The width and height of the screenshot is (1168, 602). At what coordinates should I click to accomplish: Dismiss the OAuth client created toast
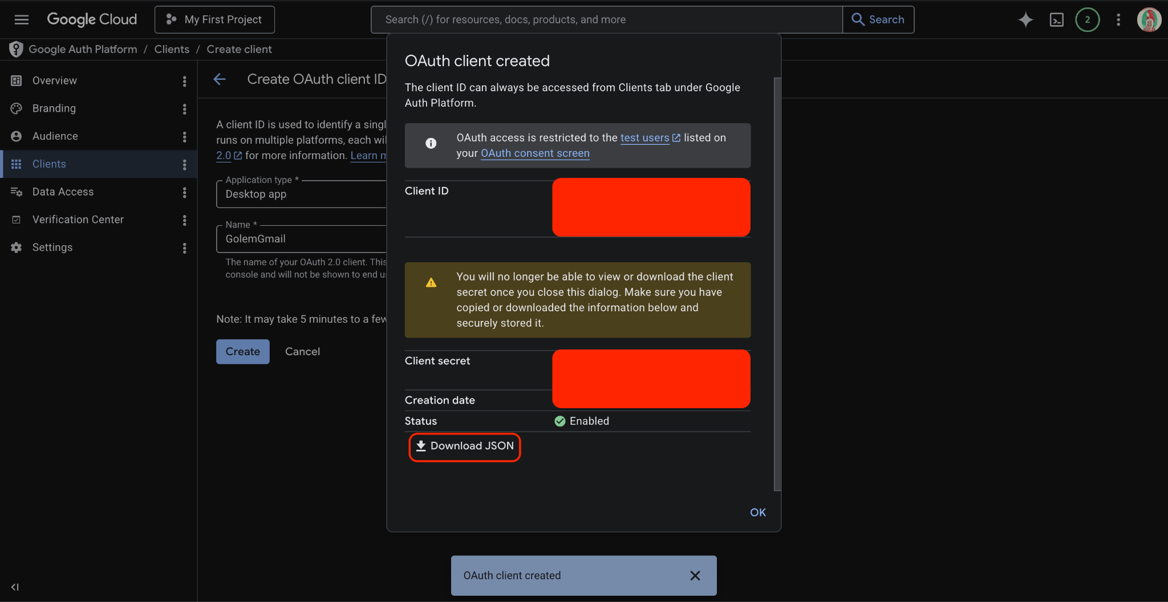(x=695, y=576)
